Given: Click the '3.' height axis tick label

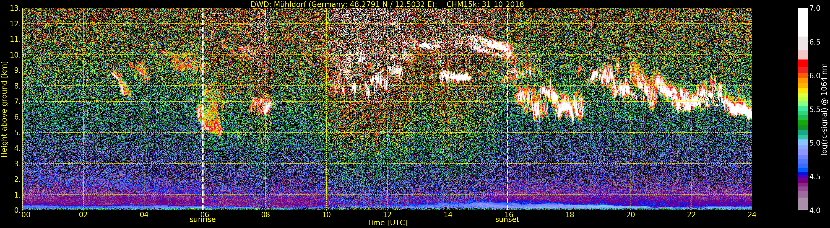Looking at the screenshot, I should (17, 164).
